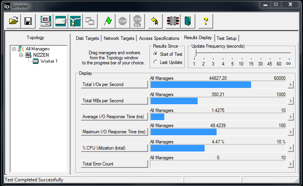This screenshot has height=186, width=303.
Task: Stop the current test
Action: pos(122,21)
